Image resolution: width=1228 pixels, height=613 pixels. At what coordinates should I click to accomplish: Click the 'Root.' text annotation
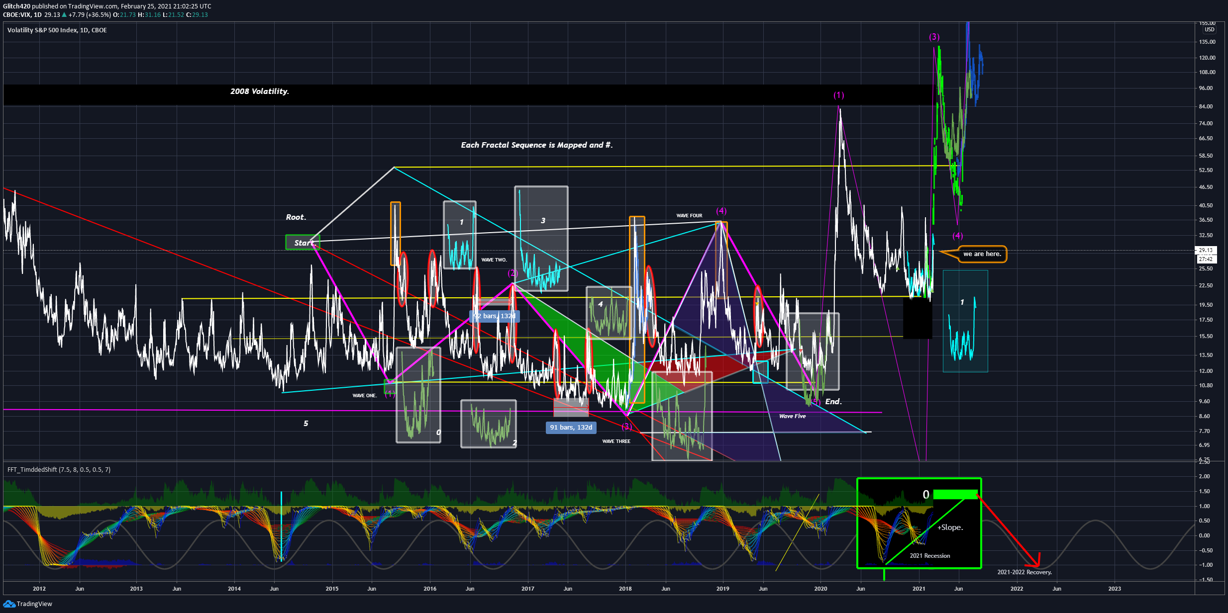click(x=296, y=217)
